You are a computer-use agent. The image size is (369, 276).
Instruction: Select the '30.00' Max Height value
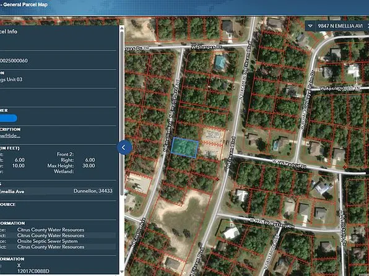click(x=89, y=166)
